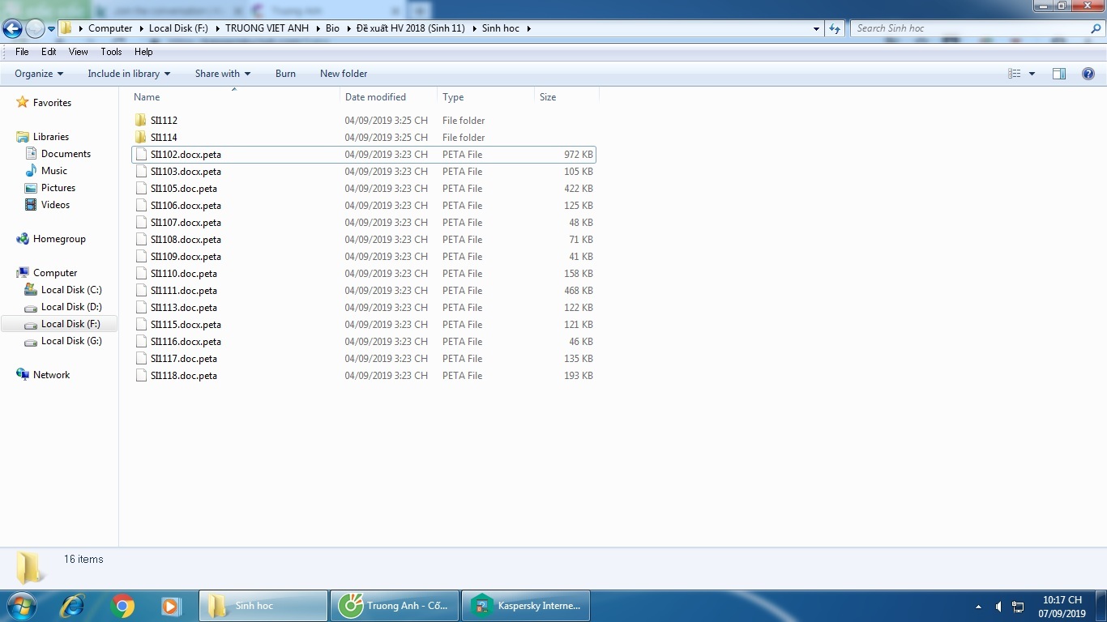Open the Organize dropdown

(39, 74)
